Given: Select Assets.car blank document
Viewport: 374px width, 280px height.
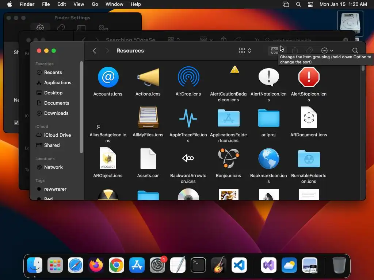Looking at the screenshot, I should pyautogui.click(x=148, y=158).
